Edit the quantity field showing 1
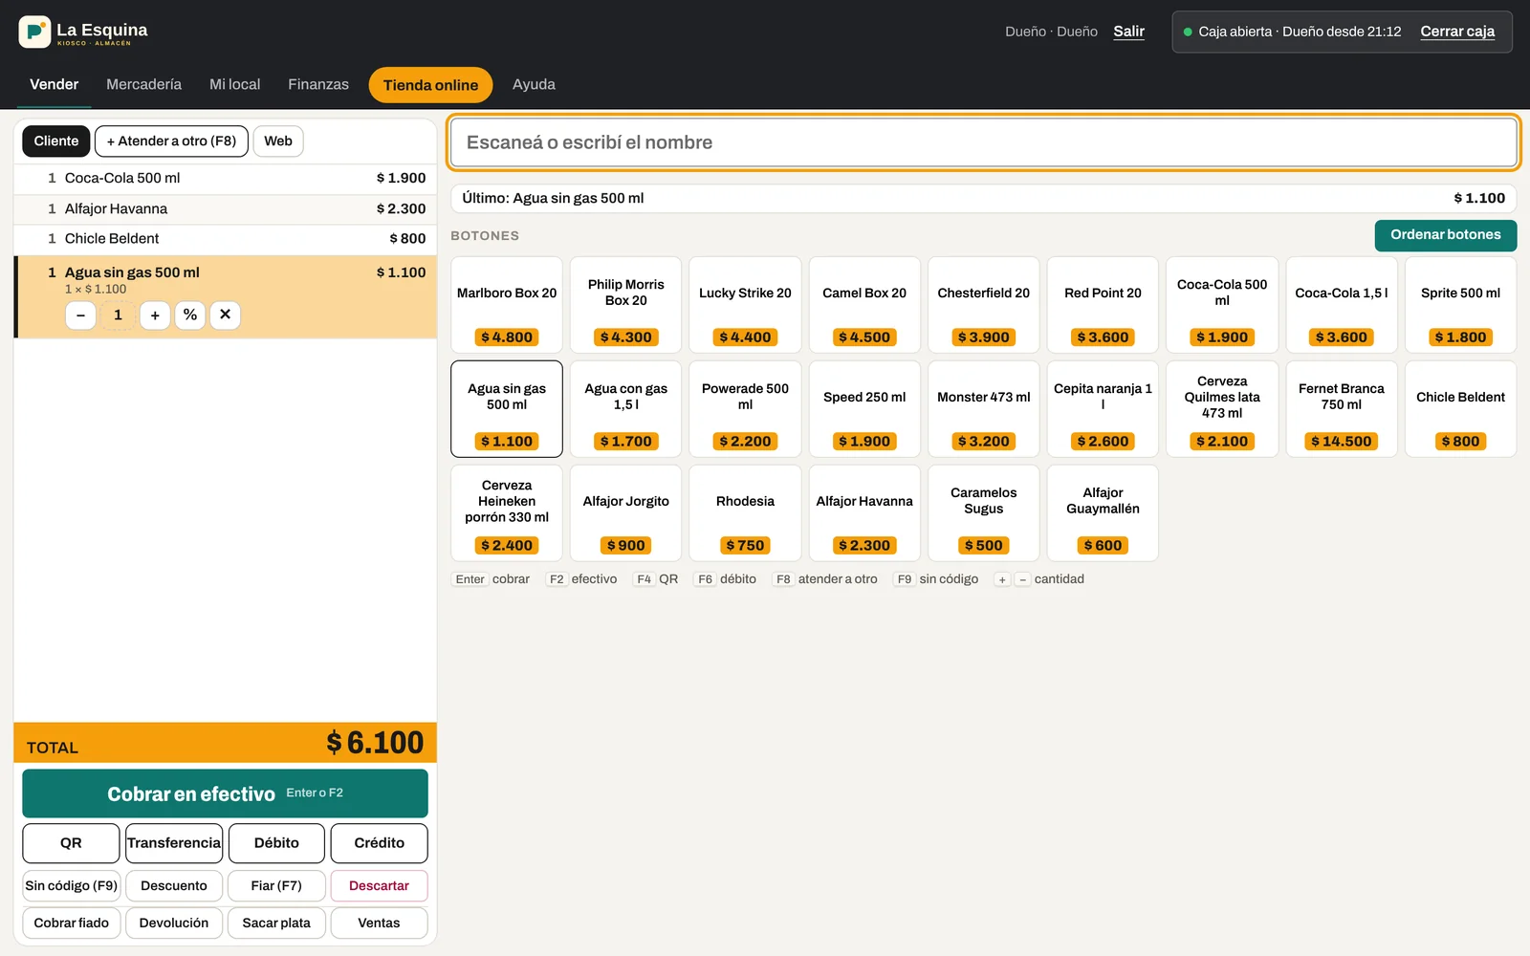The width and height of the screenshot is (1530, 956). tap(118, 315)
